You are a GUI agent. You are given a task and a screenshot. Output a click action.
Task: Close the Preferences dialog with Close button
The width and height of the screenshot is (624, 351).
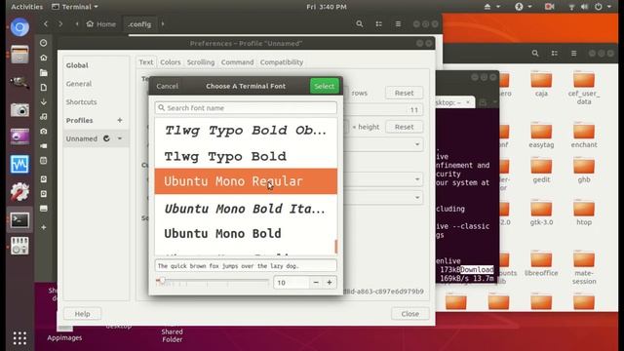(x=409, y=314)
